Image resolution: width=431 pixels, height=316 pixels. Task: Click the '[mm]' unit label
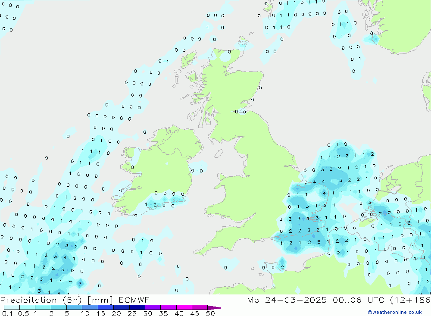click(100, 300)
